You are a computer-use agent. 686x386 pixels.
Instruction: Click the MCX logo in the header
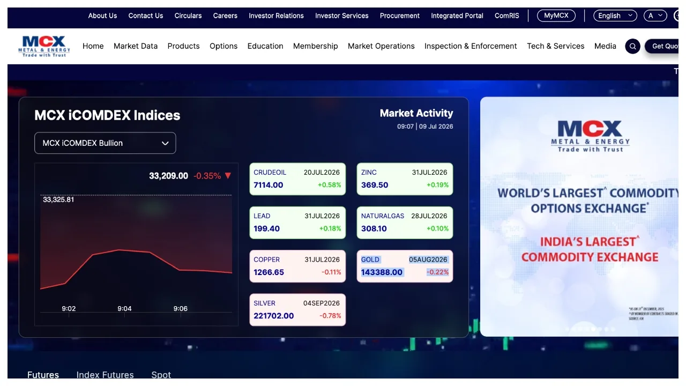[x=44, y=47]
